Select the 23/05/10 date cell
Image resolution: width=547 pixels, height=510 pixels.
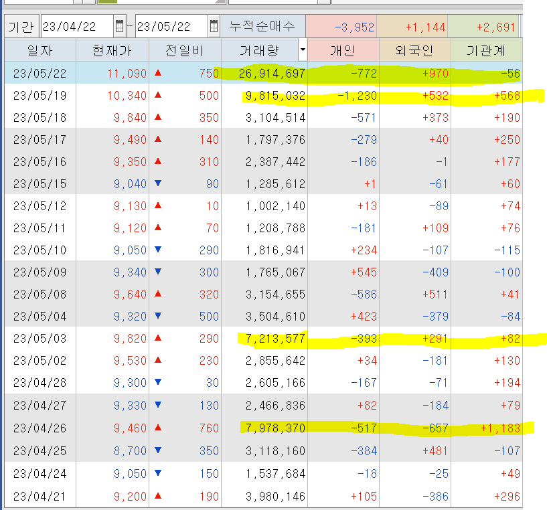[40, 250]
